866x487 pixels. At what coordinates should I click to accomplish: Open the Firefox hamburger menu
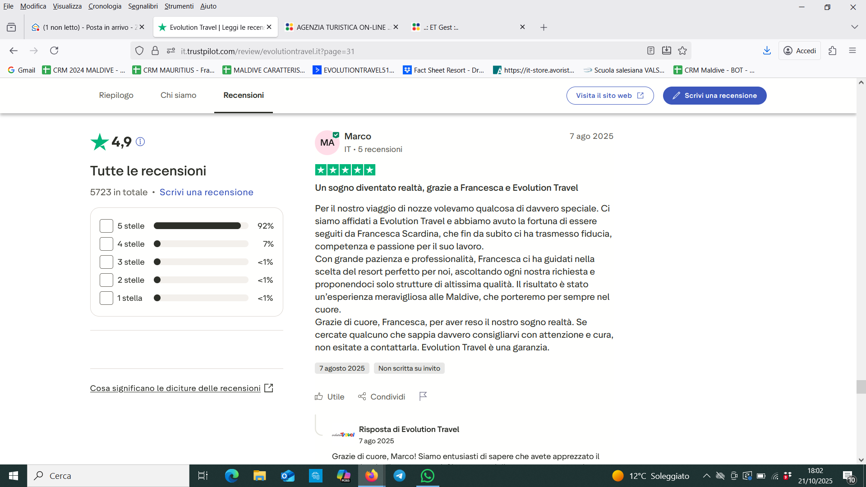(x=852, y=51)
